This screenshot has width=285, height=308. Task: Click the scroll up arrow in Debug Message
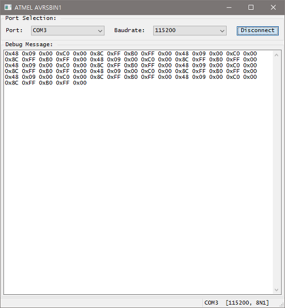[276, 55]
